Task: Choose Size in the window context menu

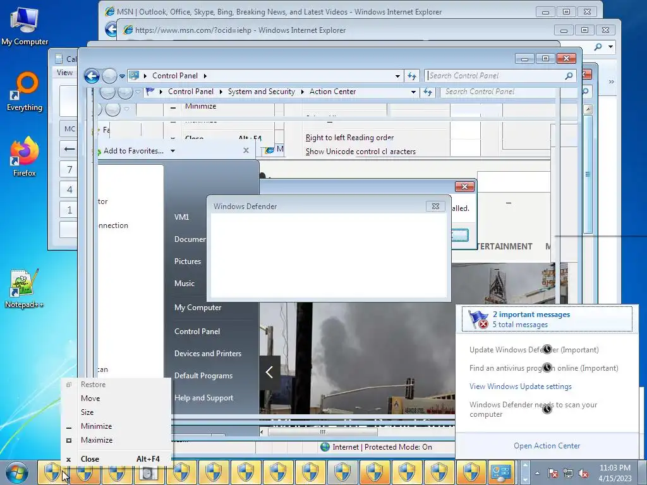Action: 87,412
